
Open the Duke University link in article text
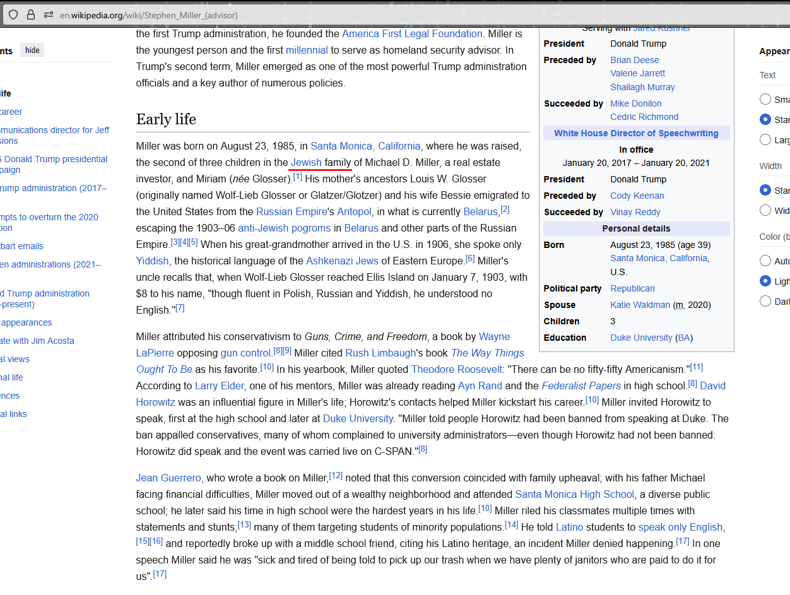[358, 418]
